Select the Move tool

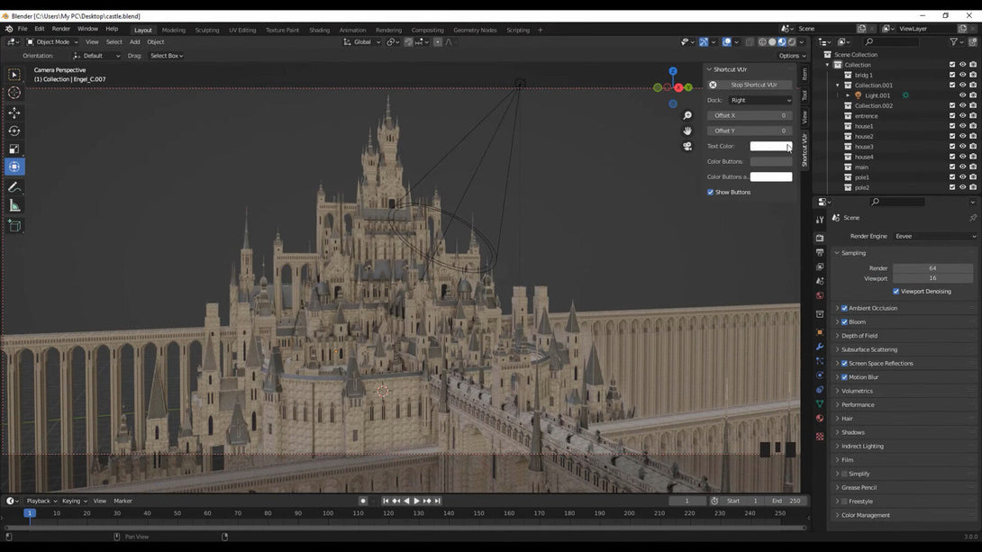pos(14,113)
